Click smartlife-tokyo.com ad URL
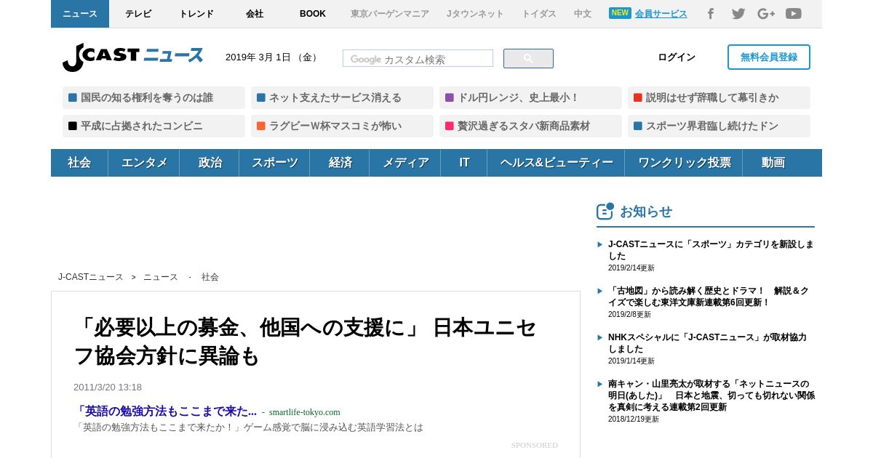Image resolution: width=873 pixels, height=458 pixels. pos(305,412)
